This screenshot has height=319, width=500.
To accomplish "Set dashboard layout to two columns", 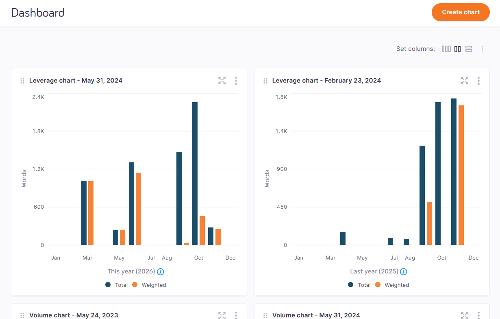I will point(458,49).
